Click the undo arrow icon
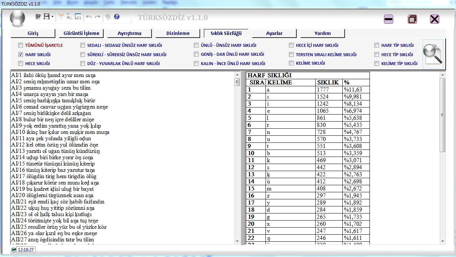Viewport: 456px width, 257px height. (x=89, y=17)
